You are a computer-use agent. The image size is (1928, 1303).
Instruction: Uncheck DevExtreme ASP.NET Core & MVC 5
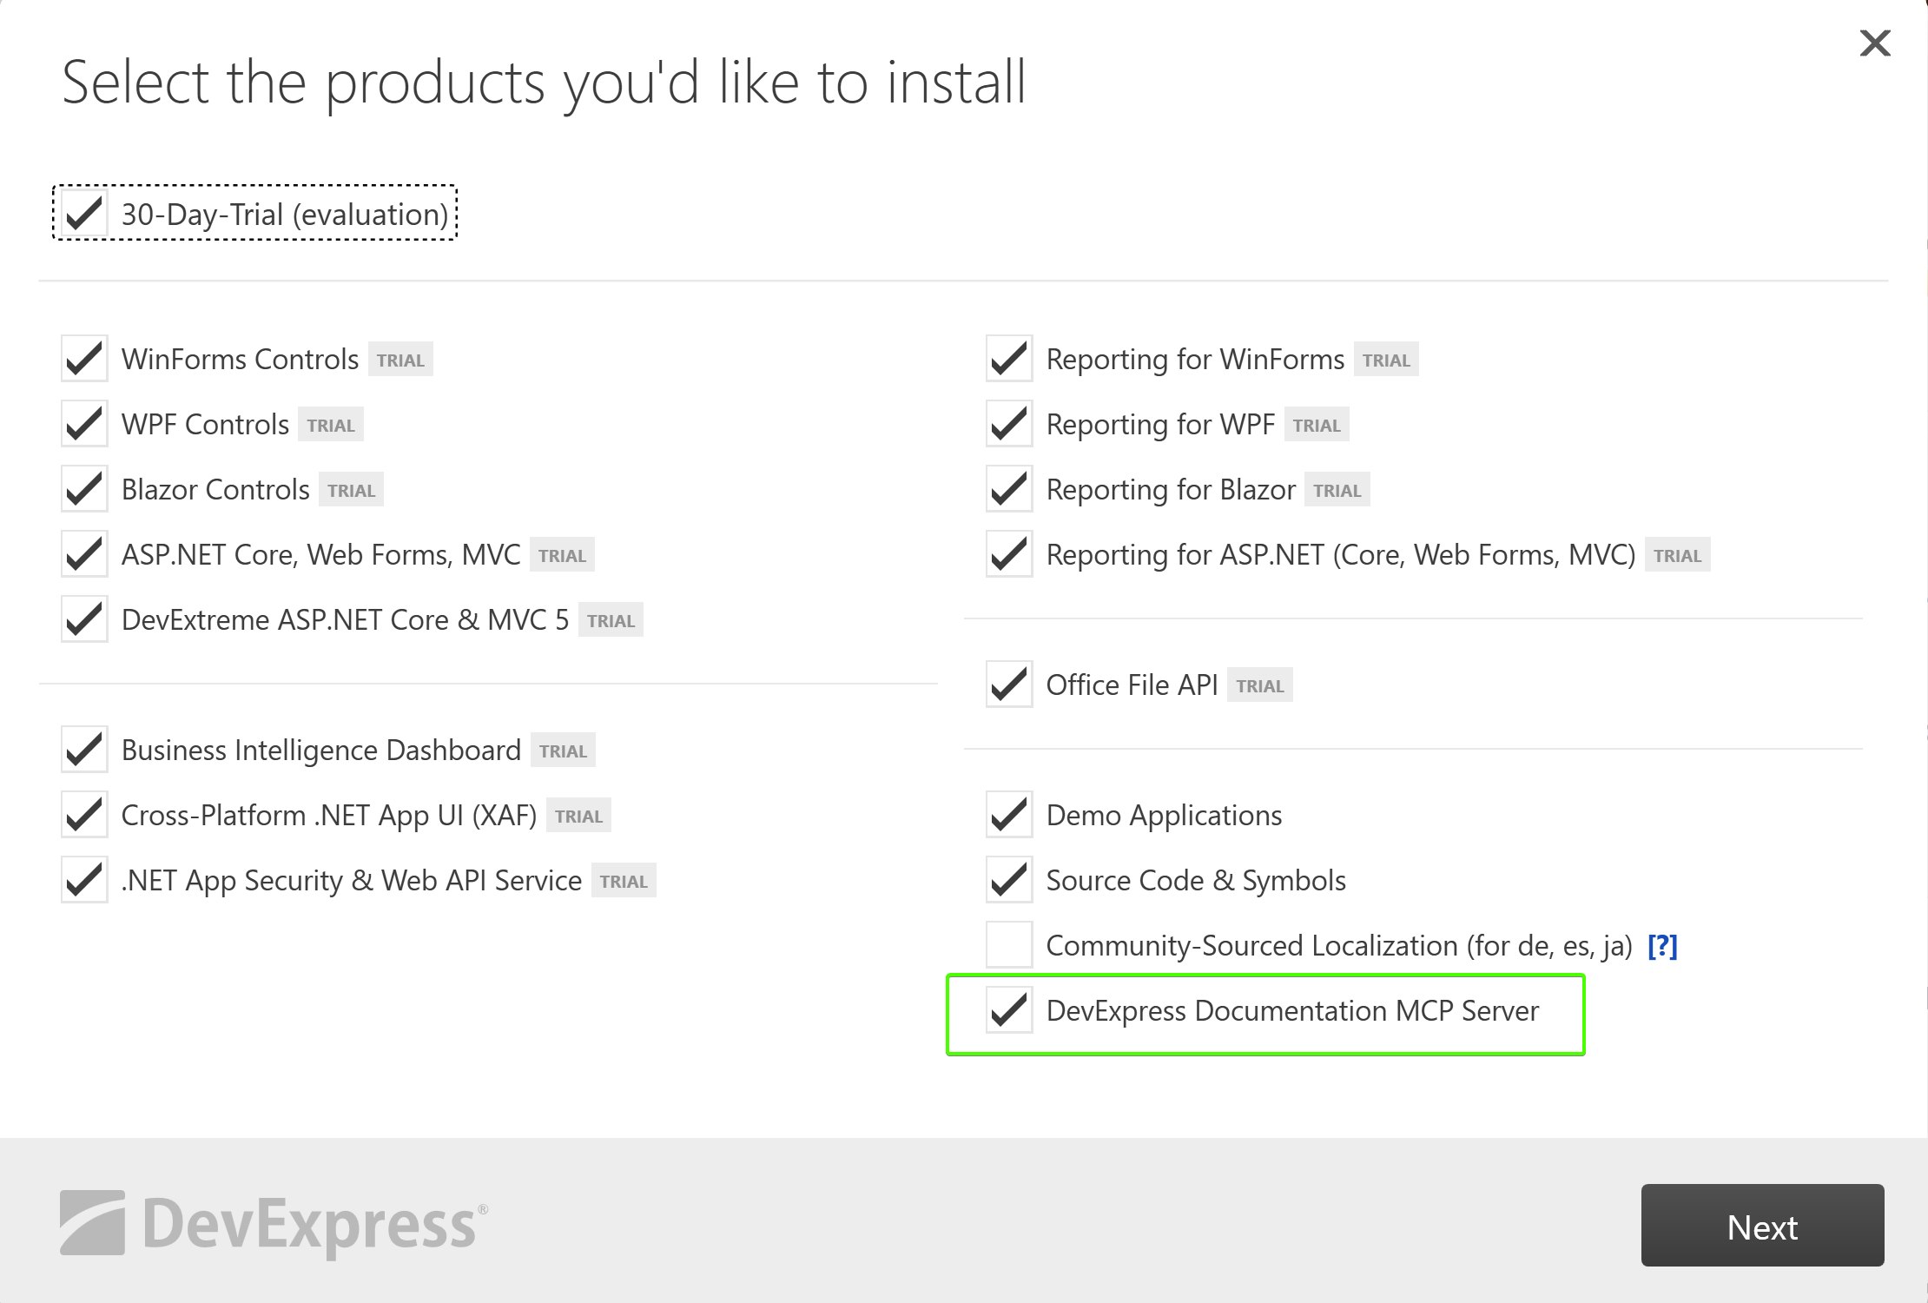[84, 618]
